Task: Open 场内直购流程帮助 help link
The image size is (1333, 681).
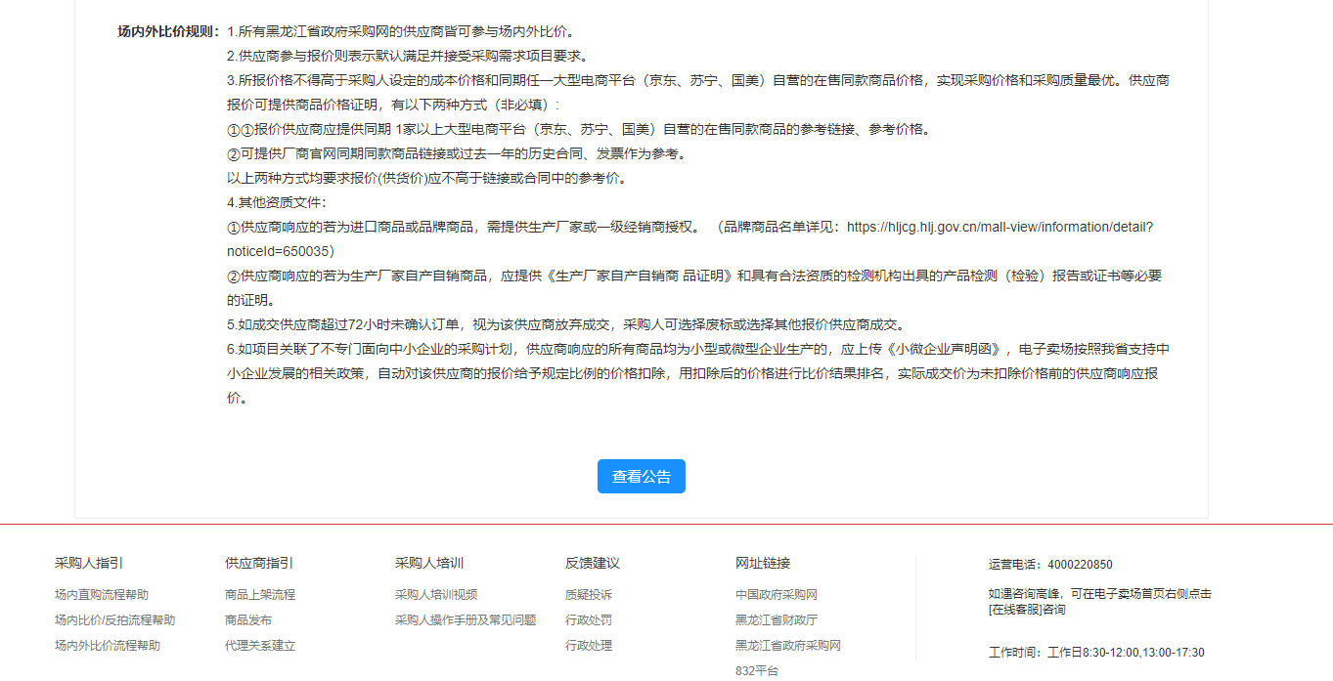Action: (x=102, y=594)
